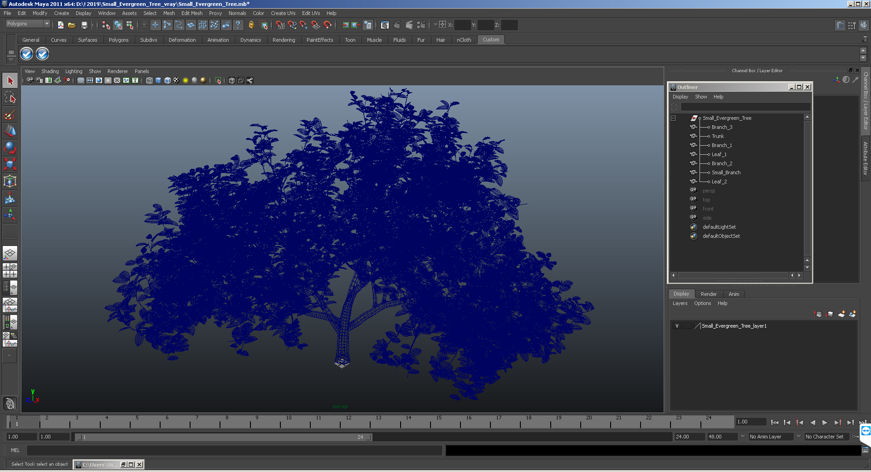Click the time range slider bar

pyautogui.click(x=224, y=437)
